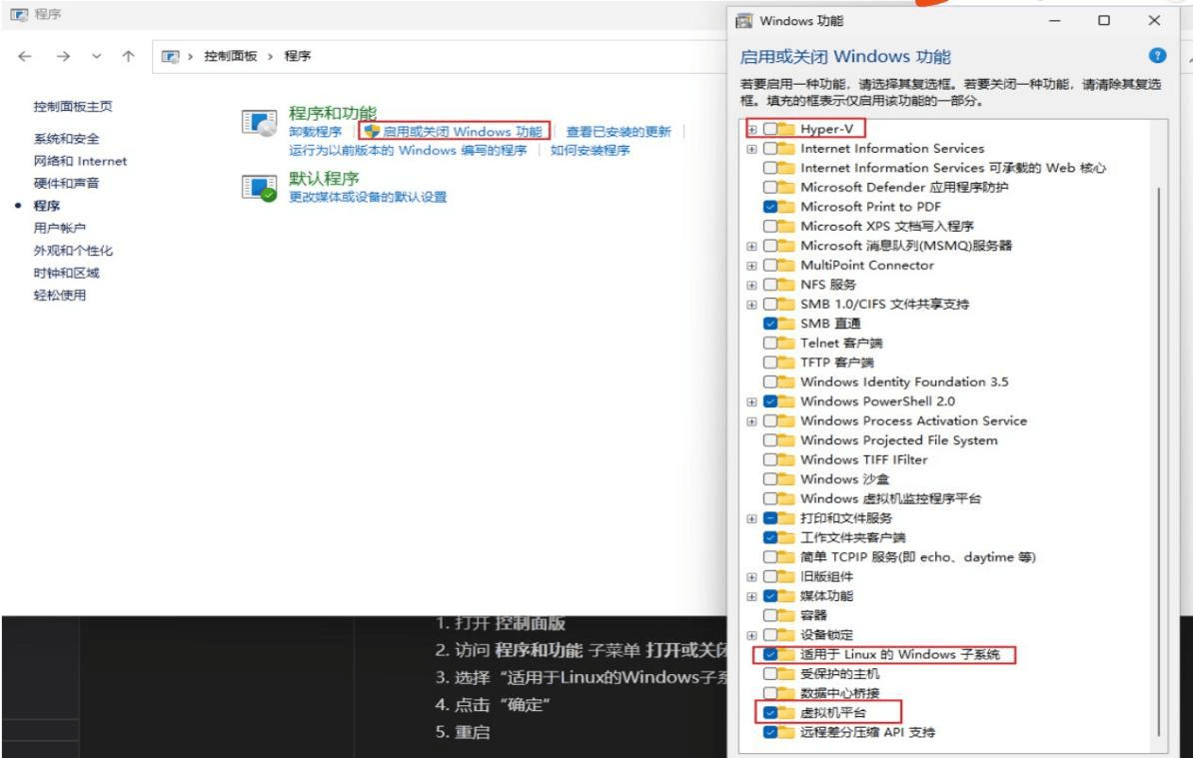Open 用户帐户 category
This screenshot has height=758, width=1193.
tap(59, 228)
